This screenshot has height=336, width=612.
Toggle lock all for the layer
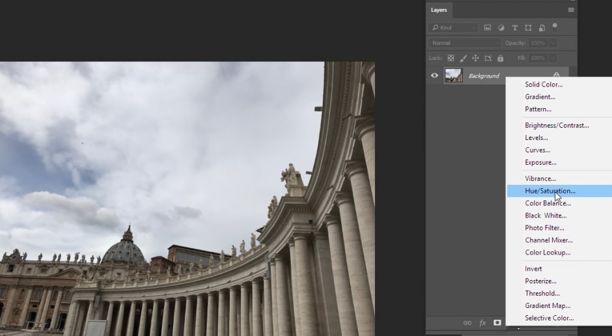tap(501, 58)
